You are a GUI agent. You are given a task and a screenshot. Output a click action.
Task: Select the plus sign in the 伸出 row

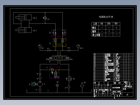(116, 27)
